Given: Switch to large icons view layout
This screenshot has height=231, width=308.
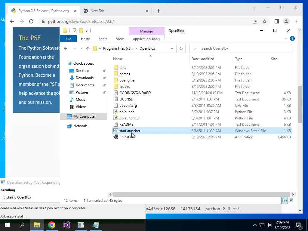Looking at the screenshot, I should coord(291,200).
